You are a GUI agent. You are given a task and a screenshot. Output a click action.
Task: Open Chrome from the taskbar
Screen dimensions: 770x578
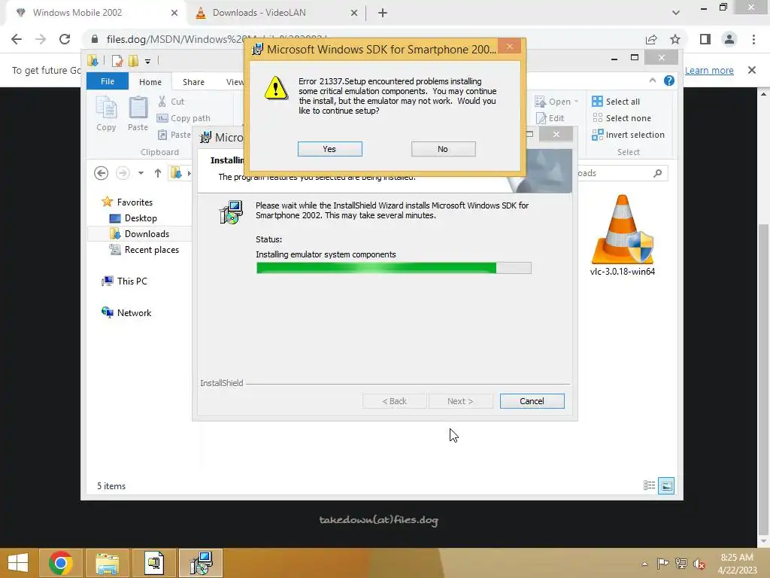tap(61, 563)
